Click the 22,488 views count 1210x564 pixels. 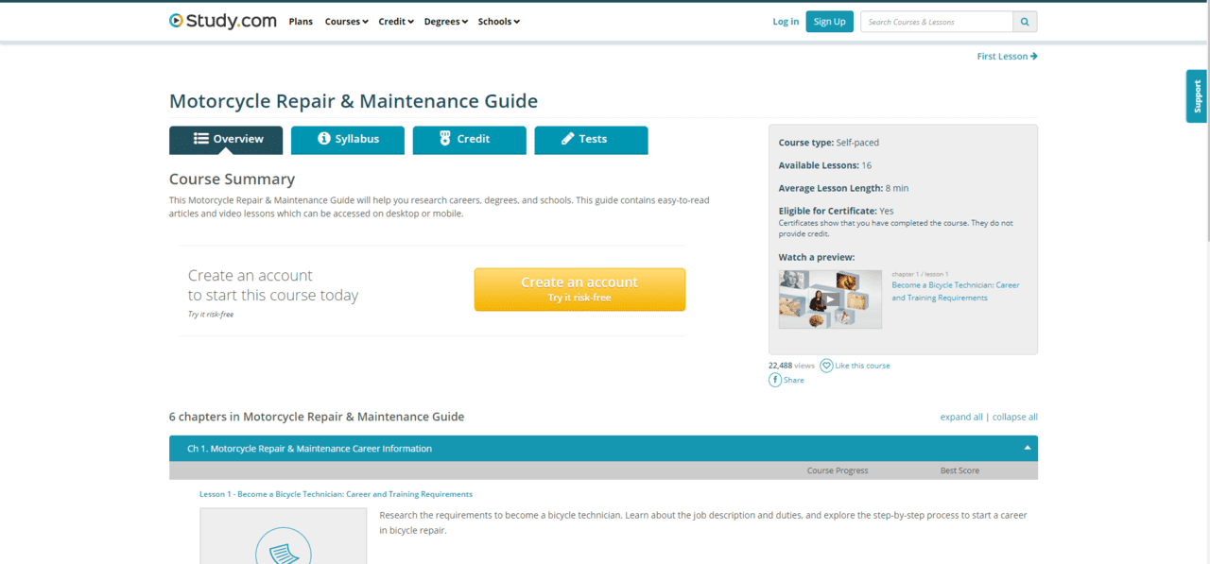coord(791,366)
